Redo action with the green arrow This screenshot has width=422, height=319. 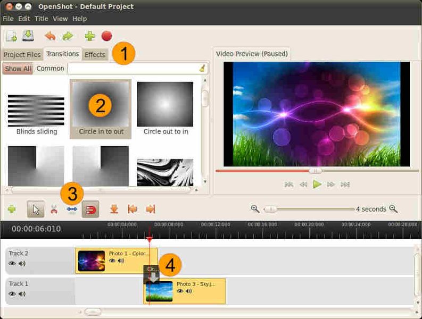pyautogui.click(x=68, y=36)
